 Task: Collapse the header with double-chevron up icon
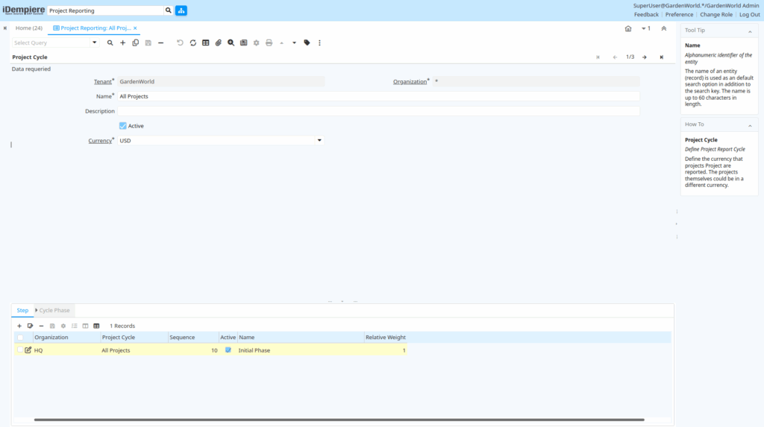coord(663,28)
